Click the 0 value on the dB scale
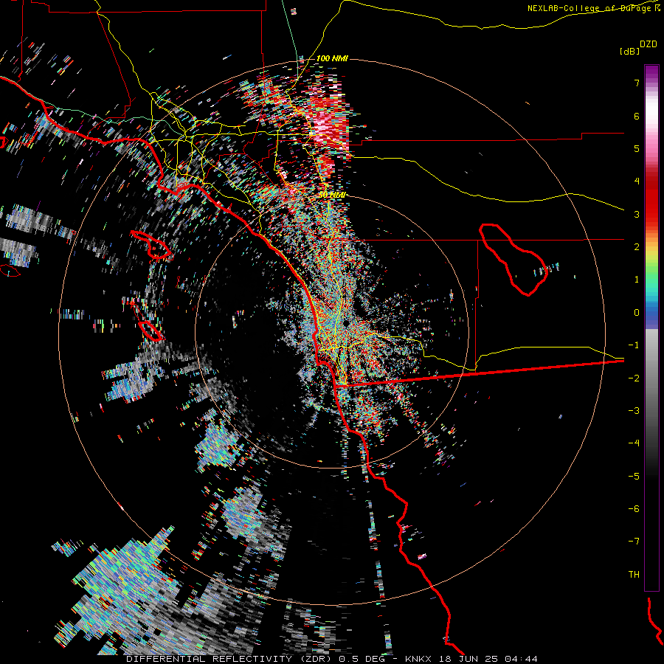Viewport: 664px width, 664px height. point(637,313)
